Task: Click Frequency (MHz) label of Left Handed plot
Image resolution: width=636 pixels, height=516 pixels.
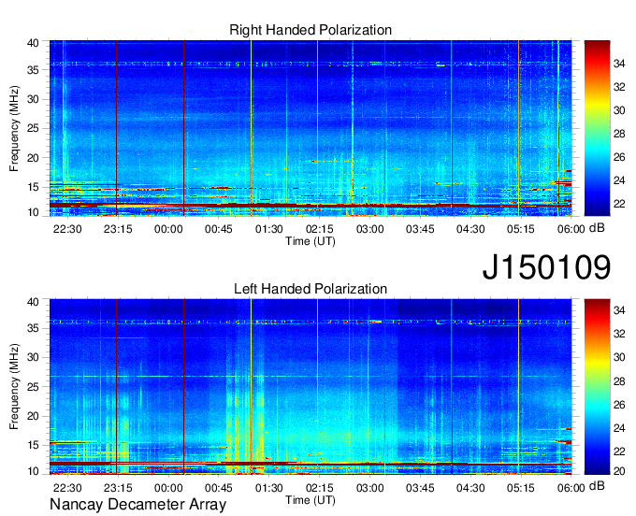Action: (x=14, y=387)
